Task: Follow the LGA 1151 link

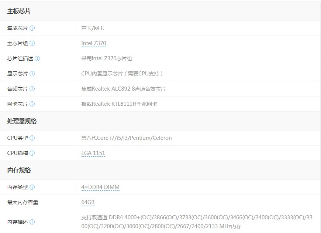Action: tap(93, 153)
